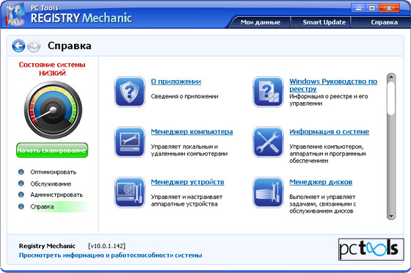Image resolution: width=411 pixels, height=273 pixels.
Task: Open the О приложении link
Action: click(x=176, y=81)
